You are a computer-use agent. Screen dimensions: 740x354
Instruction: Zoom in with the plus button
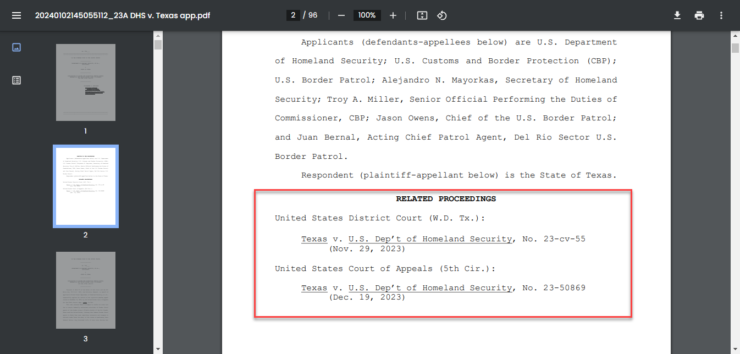point(393,15)
